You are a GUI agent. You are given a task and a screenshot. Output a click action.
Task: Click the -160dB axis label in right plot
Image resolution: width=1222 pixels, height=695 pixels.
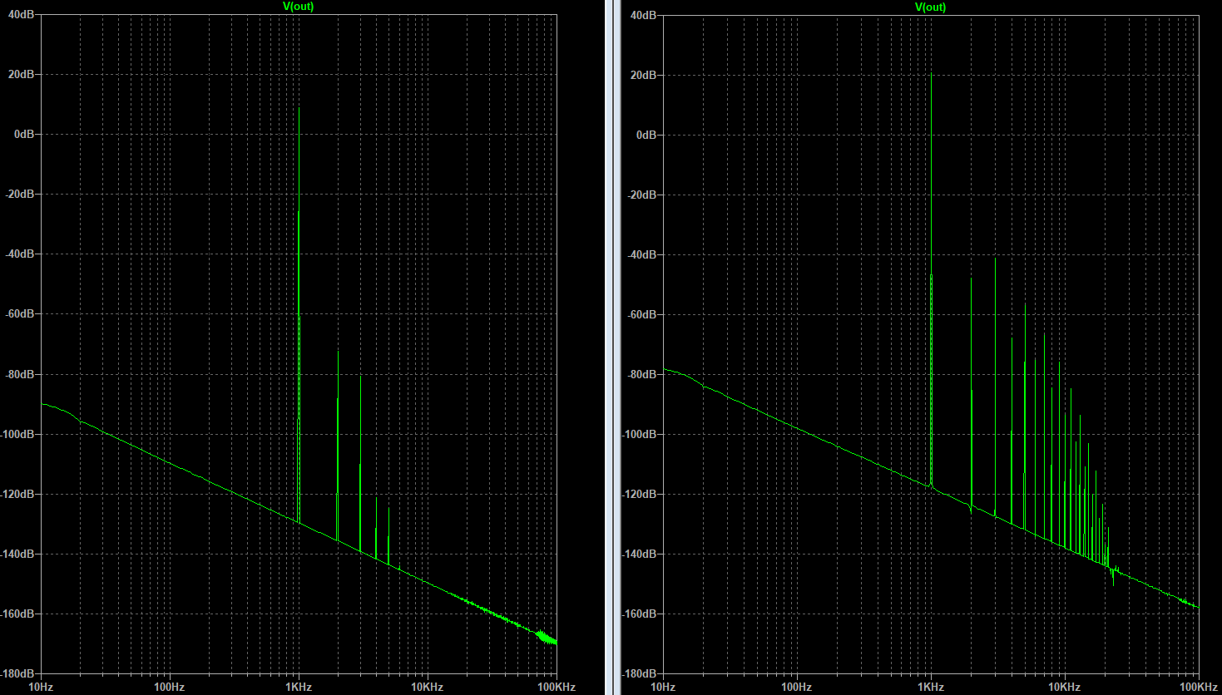point(640,614)
